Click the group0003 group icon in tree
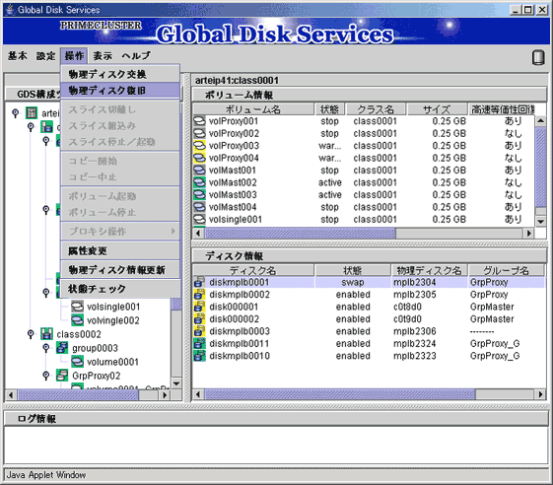This screenshot has width=553, height=485. click(x=62, y=348)
